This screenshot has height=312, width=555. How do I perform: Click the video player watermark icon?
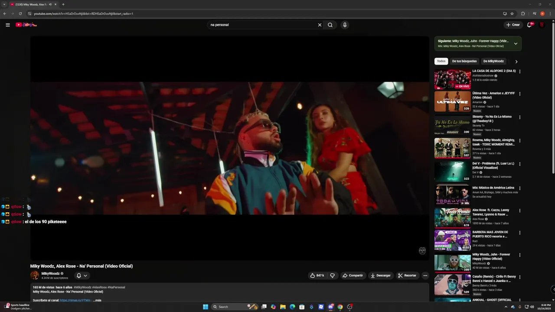tap(422, 251)
